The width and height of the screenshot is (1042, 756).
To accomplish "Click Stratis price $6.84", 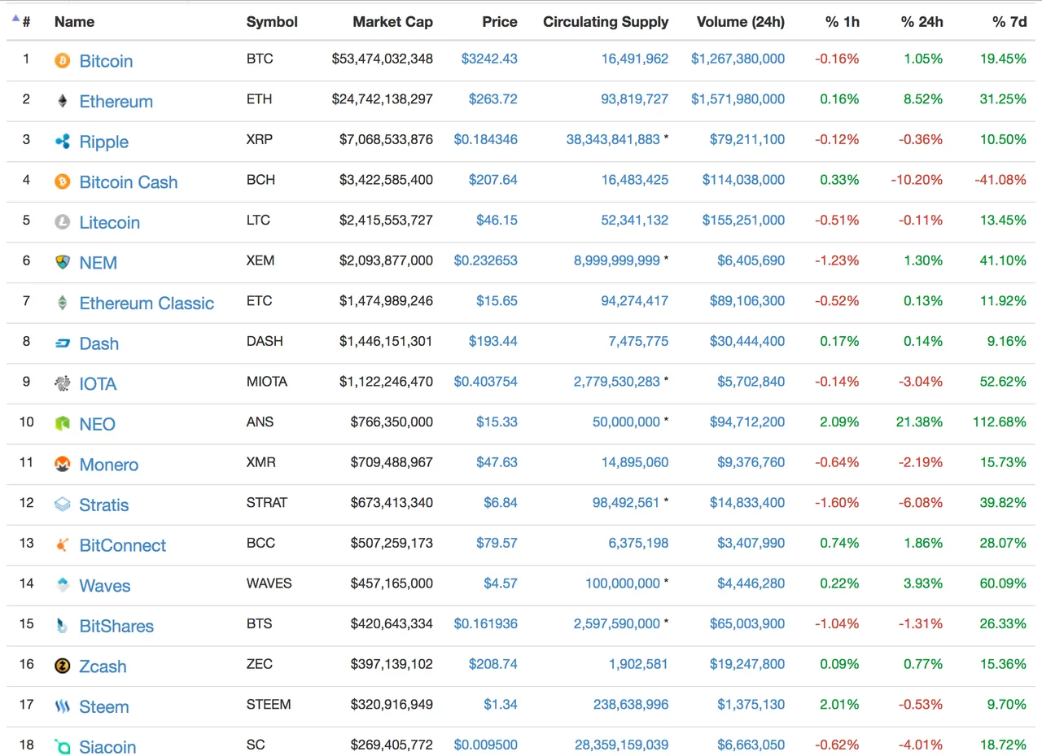I will 501,502.
